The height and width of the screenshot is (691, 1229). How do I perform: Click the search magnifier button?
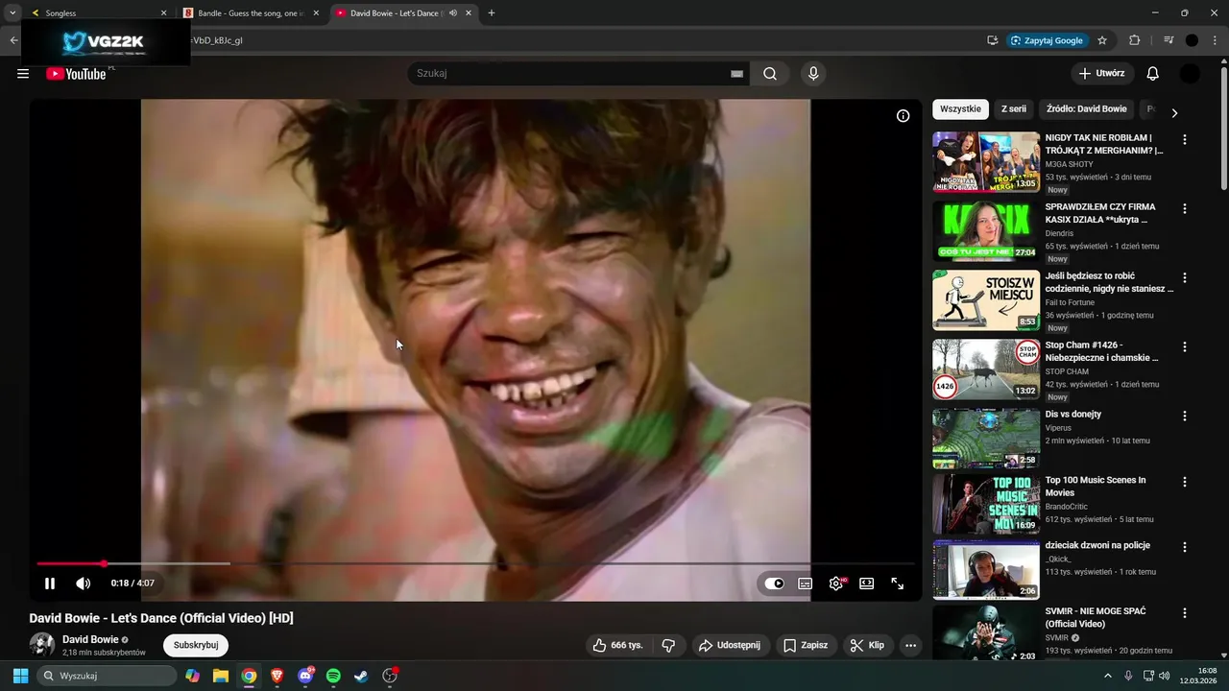[x=770, y=74]
